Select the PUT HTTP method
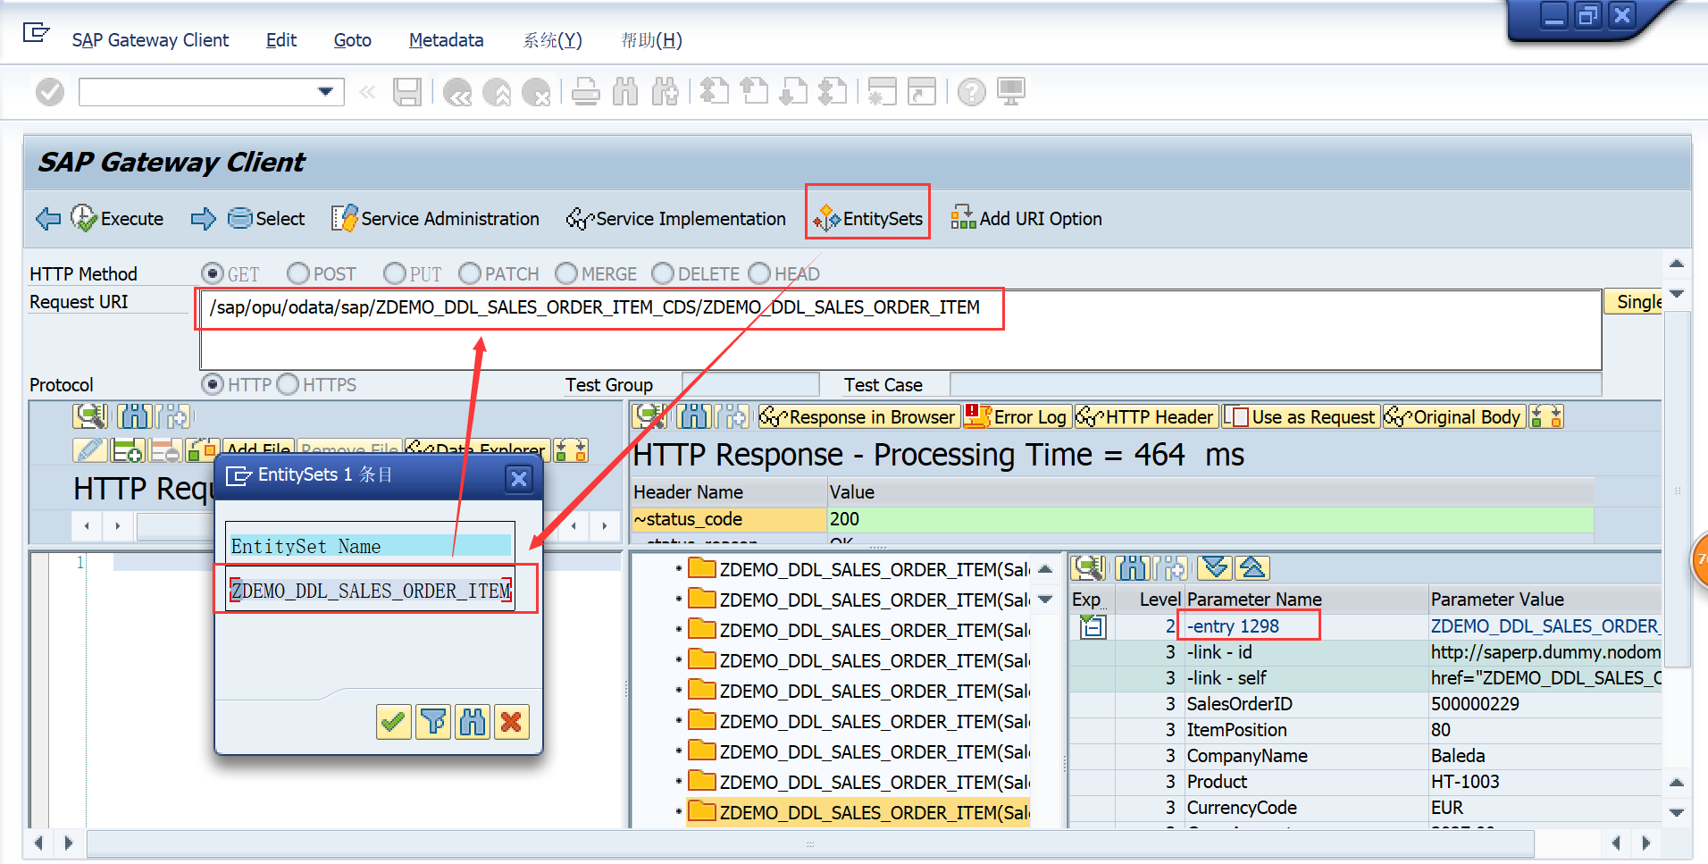This screenshot has height=864, width=1708. [395, 273]
